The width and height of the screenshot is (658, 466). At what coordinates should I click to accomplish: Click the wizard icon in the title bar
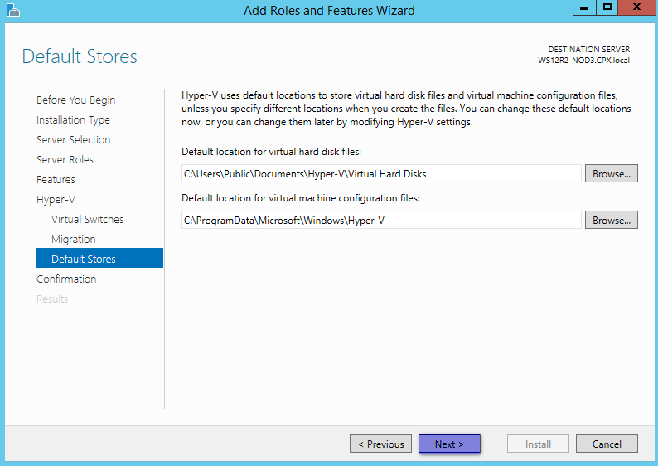pyautogui.click(x=13, y=10)
